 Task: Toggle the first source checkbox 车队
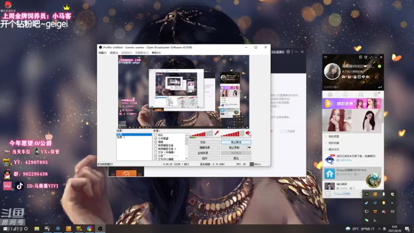pyautogui.click(x=156, y=135)
